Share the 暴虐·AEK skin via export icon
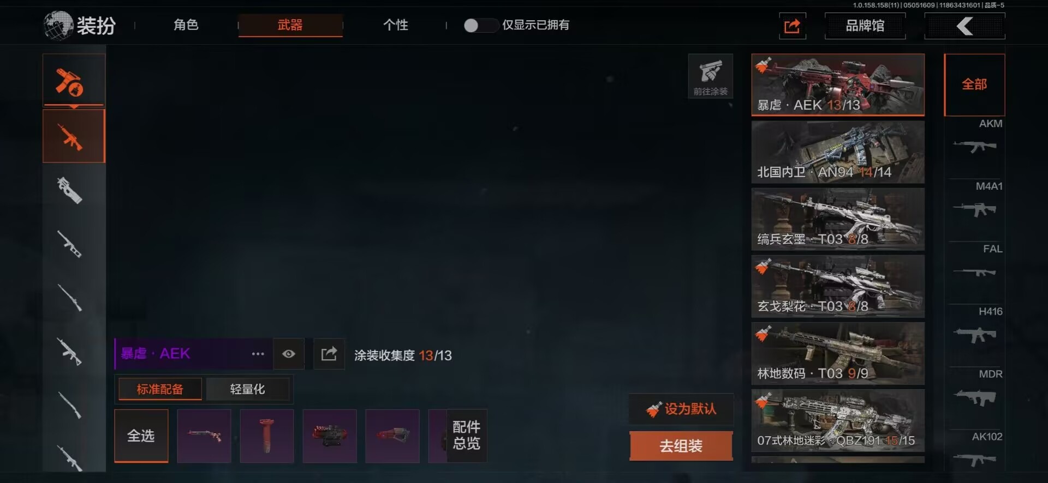The height and width of the screenshot is (483, 1048). (x=329, y=354)
